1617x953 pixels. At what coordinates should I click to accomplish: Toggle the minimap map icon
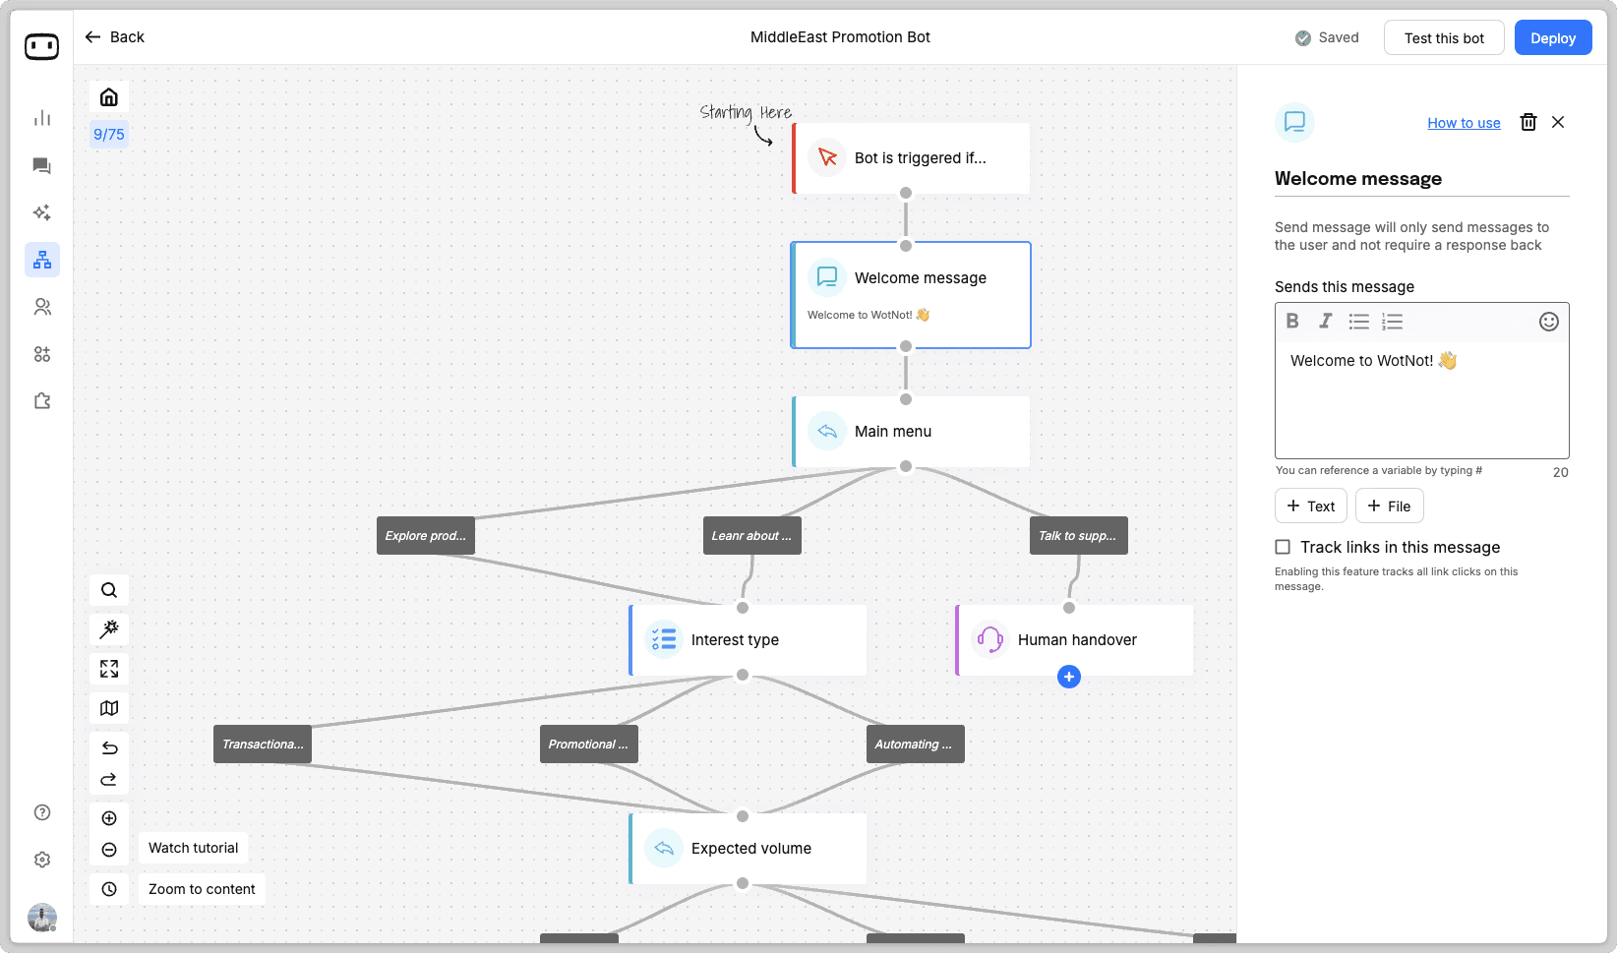tap(109, 708)
